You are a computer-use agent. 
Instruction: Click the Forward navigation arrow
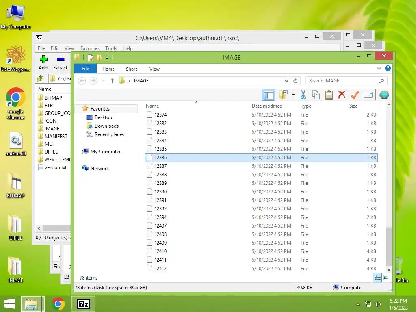(93, 81)
